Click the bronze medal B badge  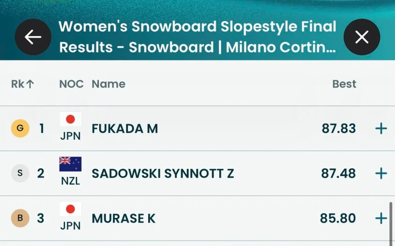pyautogui.click(x=20, y=218)
